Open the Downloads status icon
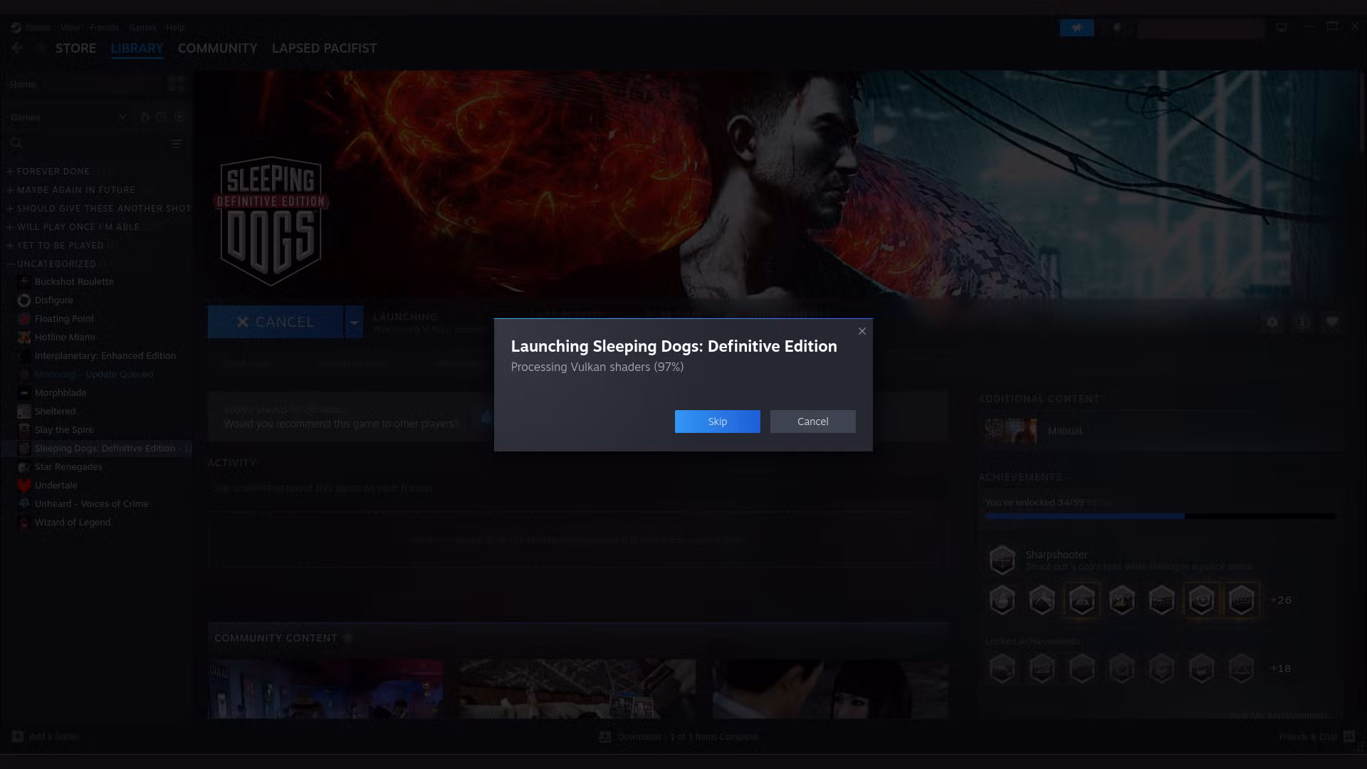Screen dimensions: 1367x769 click(x=604, y=736)
